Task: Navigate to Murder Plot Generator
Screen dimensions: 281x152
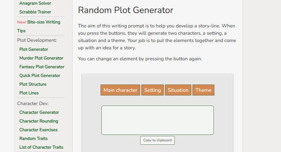Action: click(x=41, y=58)
